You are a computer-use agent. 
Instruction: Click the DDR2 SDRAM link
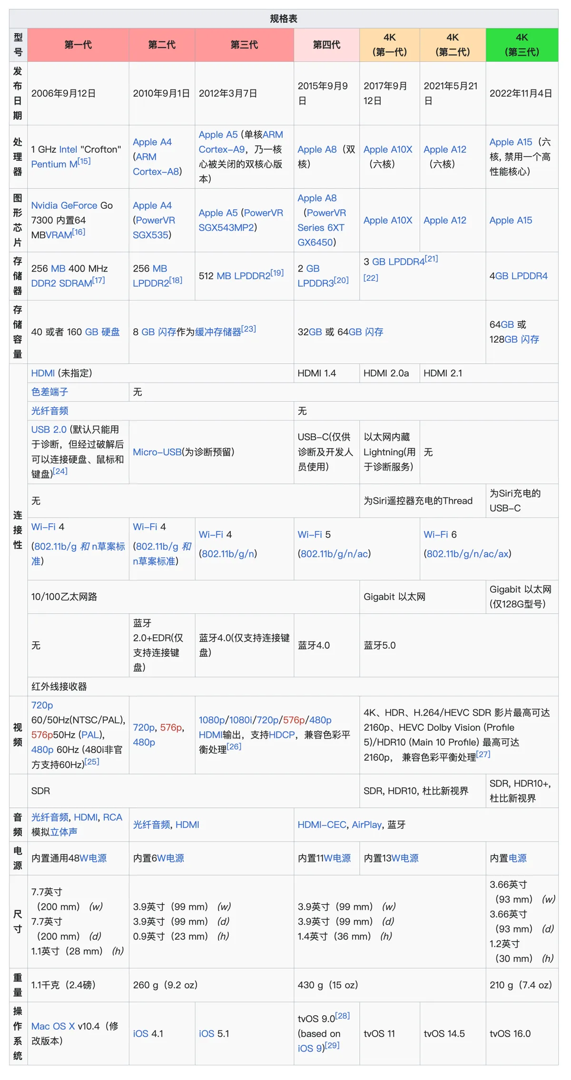click(x=61, y=284)
